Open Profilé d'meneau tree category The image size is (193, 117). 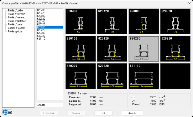point(17,17)
